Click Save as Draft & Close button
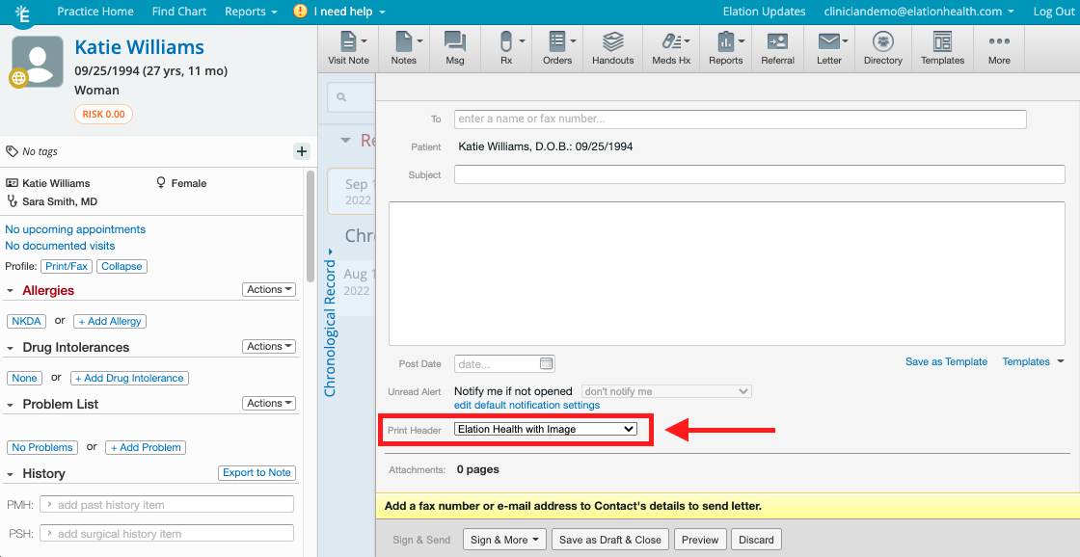Screen dimensions: 1080x557 coord(610,540)
